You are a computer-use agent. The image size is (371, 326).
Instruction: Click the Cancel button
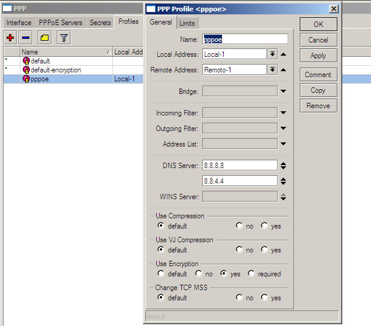[318, 39]
